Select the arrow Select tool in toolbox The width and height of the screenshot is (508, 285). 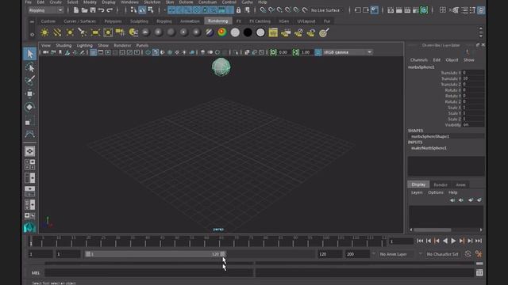[x=29, y=54]
